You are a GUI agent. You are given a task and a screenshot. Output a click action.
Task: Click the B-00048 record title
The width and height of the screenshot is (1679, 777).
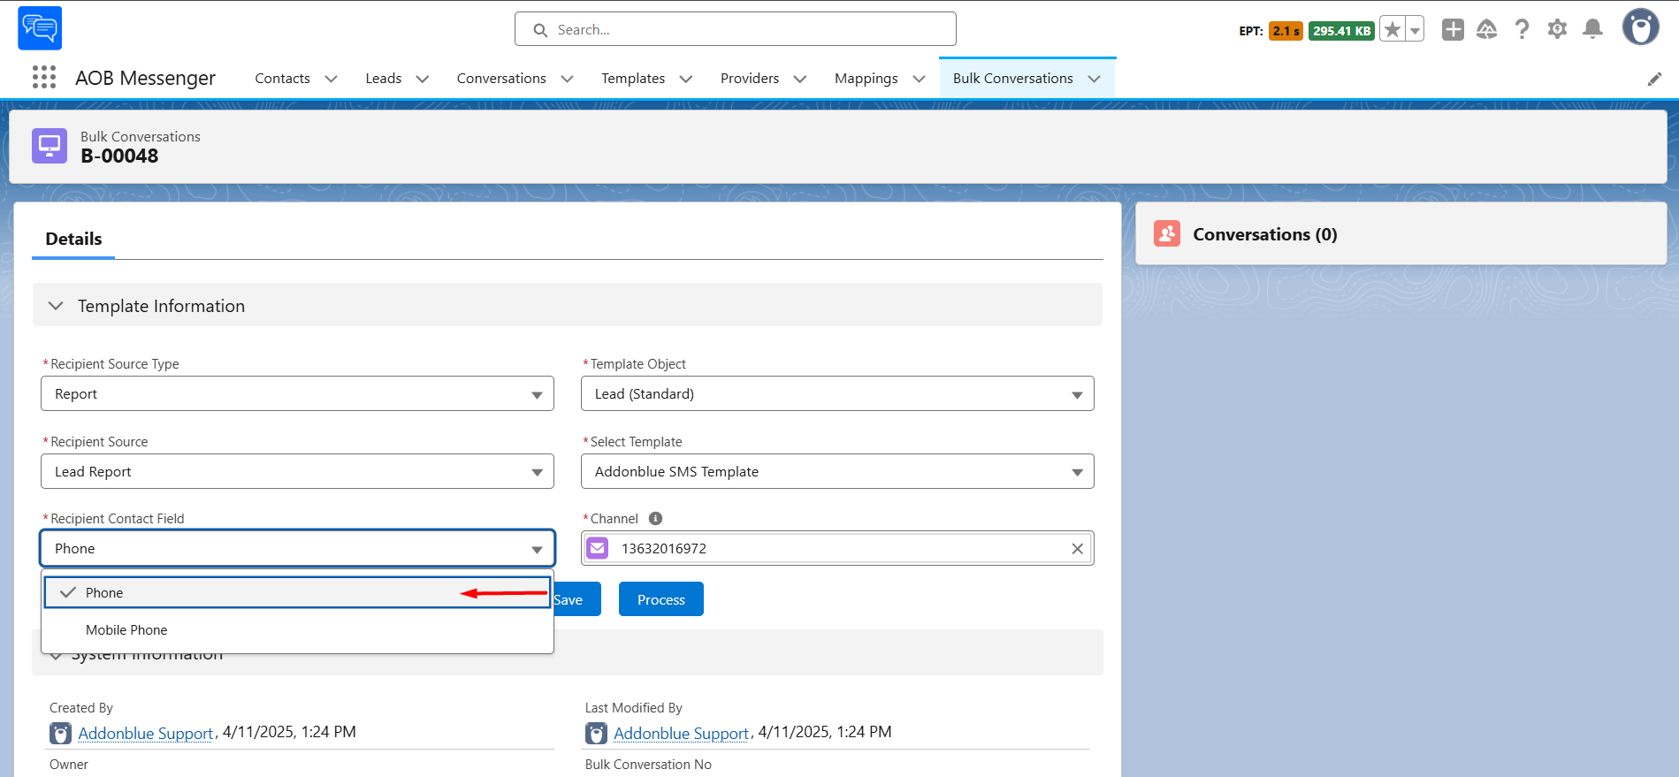pos(119,156)
